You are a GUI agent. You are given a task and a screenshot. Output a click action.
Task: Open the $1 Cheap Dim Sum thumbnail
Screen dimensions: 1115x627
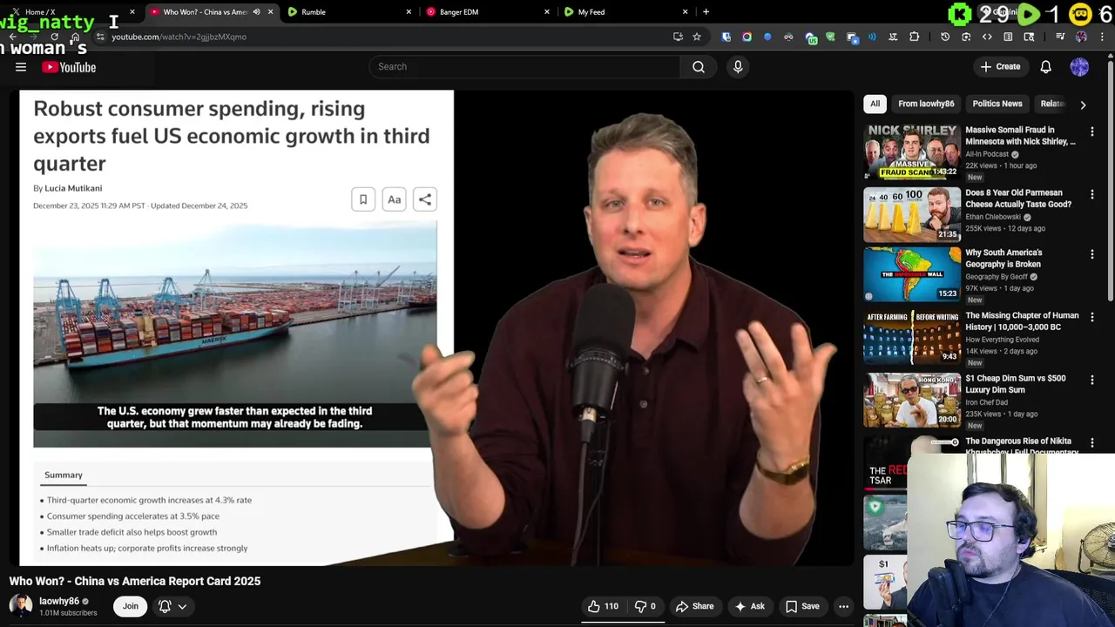click(912, 400)
